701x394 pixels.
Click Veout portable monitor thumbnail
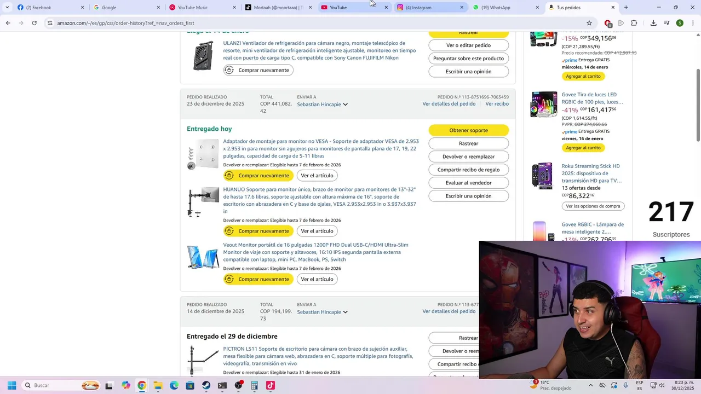[203, 257]
